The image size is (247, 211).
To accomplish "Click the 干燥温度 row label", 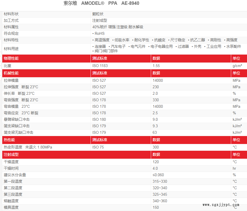I will coord(11,162).
